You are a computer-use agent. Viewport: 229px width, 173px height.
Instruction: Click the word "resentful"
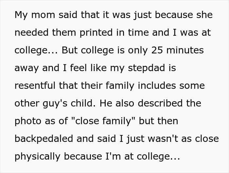36,86
